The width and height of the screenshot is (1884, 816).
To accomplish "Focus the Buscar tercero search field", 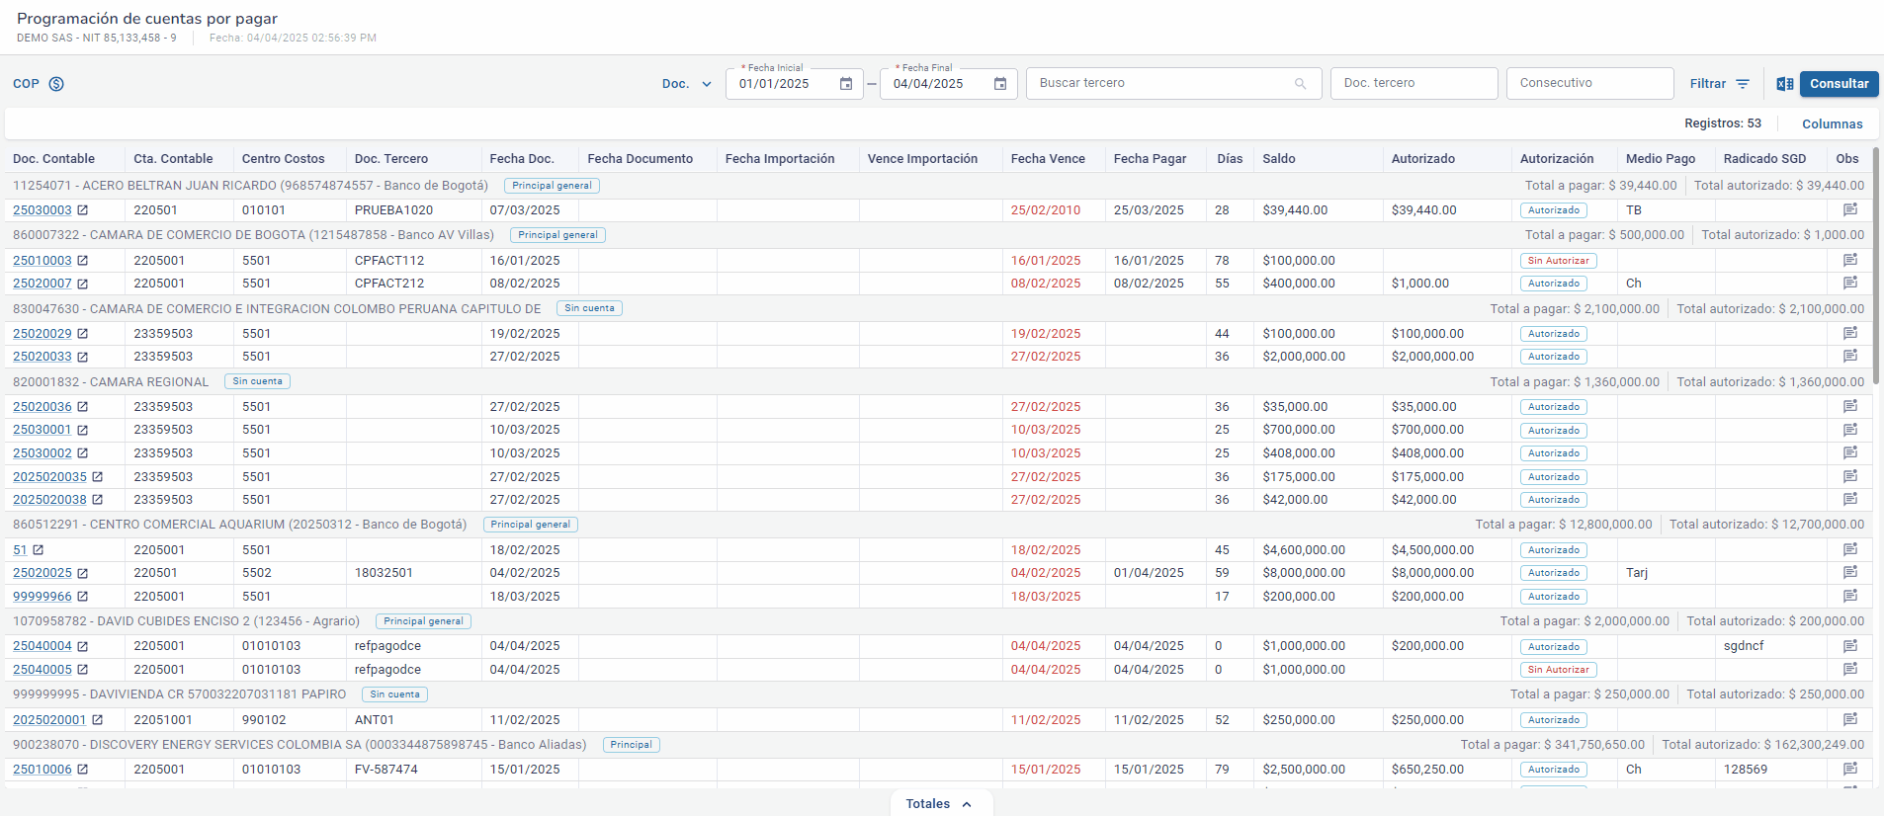I will (1174, 83).
